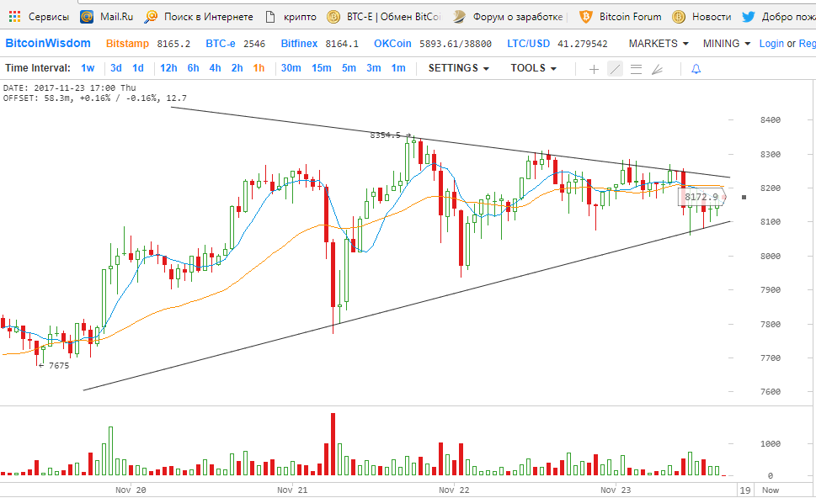Viewport: 816px width, 498px height.
Task: Select the crosshair cursor tool
Action: 594,69
